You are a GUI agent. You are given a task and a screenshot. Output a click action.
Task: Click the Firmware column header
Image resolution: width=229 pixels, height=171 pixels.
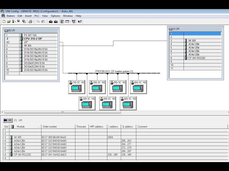pos(82,126)
